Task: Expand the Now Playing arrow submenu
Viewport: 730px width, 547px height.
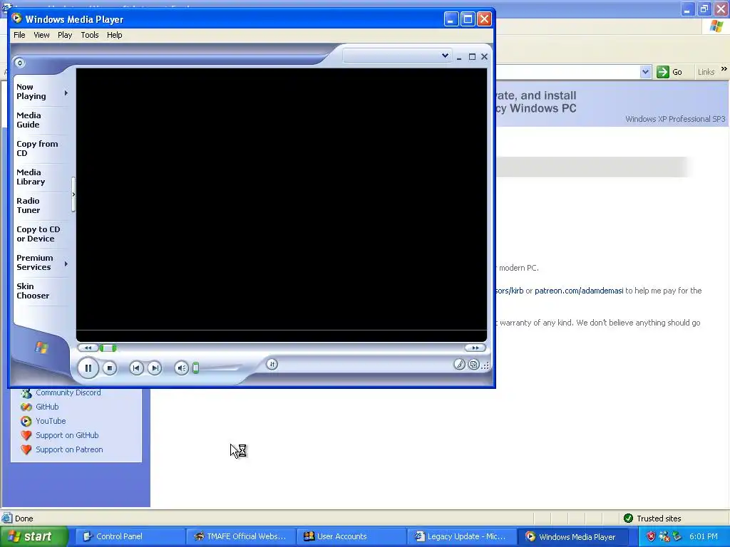Action: click(66, 93)
